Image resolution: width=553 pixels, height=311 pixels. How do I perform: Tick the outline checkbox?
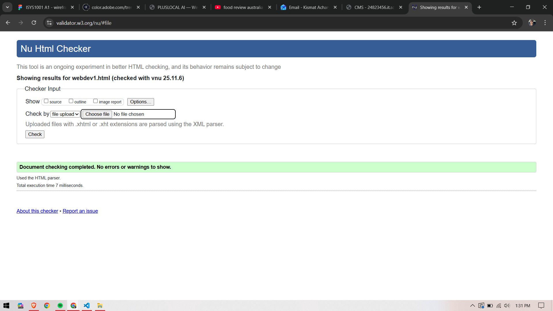[x=71, y=101]
